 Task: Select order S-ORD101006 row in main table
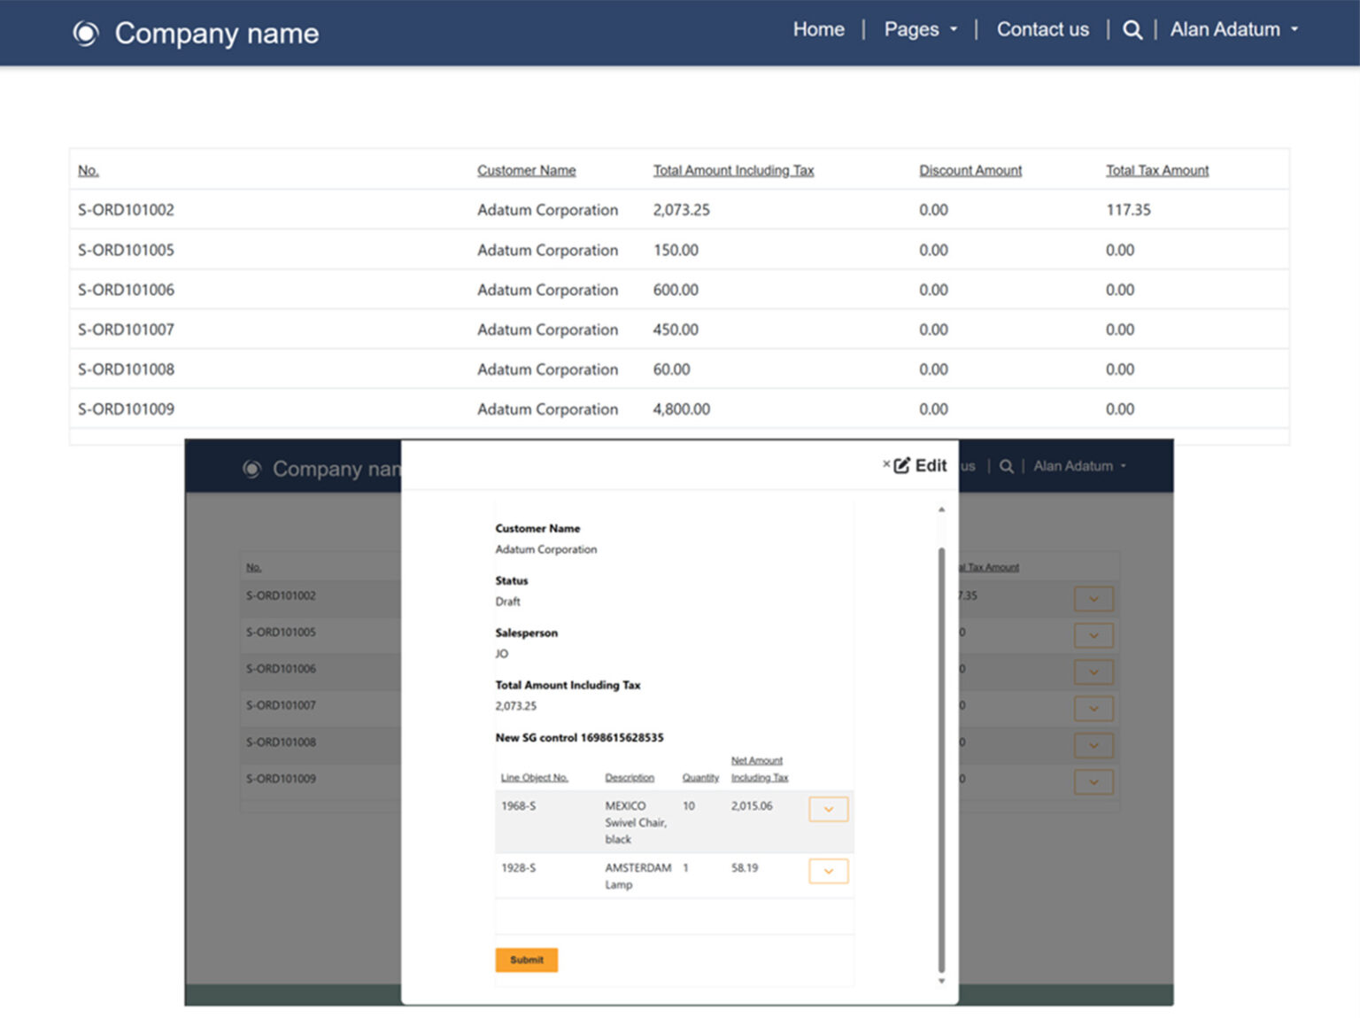(126, 290)
